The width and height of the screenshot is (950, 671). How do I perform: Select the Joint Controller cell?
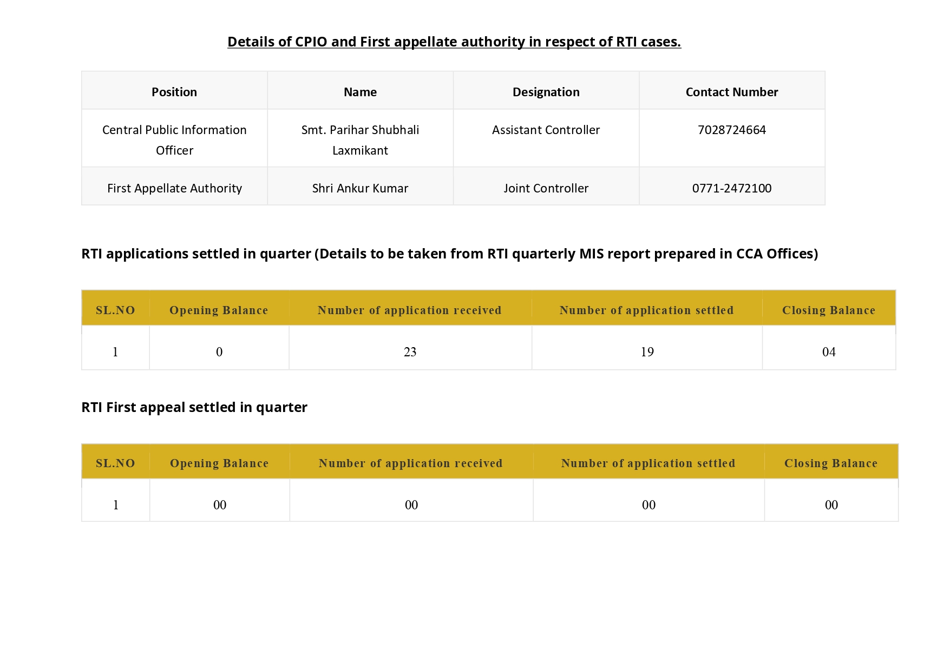pos(546,188)
